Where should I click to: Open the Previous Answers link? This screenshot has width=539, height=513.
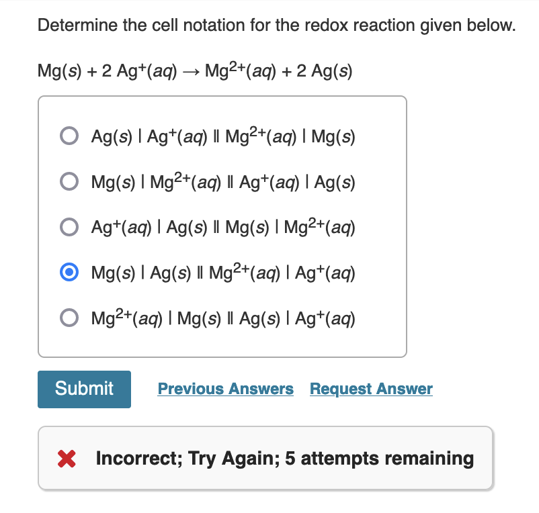[226, 389]
